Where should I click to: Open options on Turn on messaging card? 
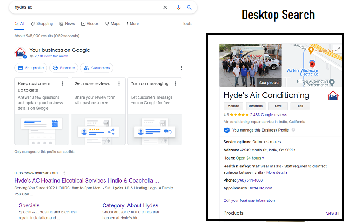tap(175, 83)
